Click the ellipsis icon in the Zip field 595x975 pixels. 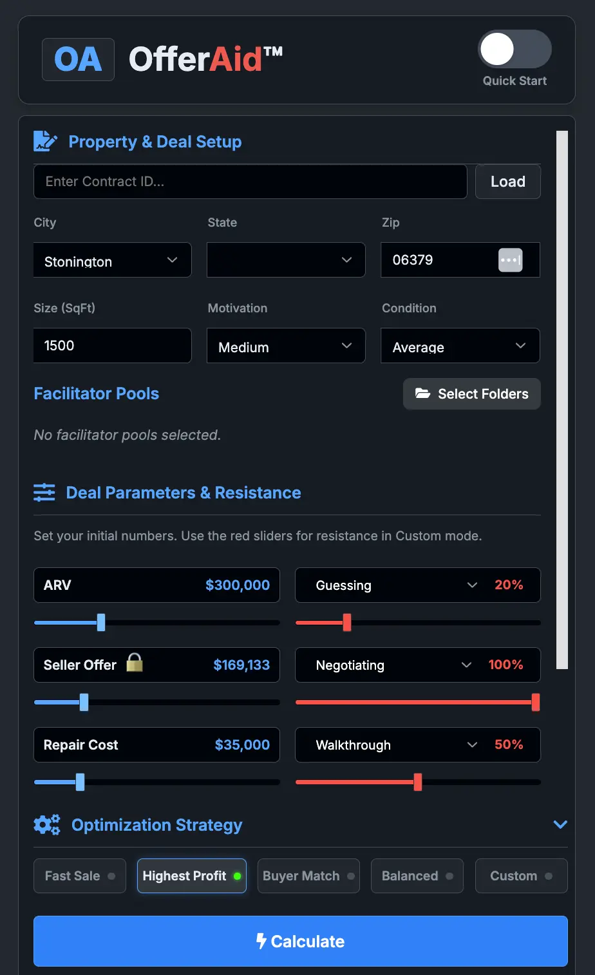[x=510, y=260]
